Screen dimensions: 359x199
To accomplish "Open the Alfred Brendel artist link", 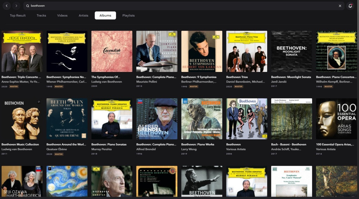I will 145,149.
